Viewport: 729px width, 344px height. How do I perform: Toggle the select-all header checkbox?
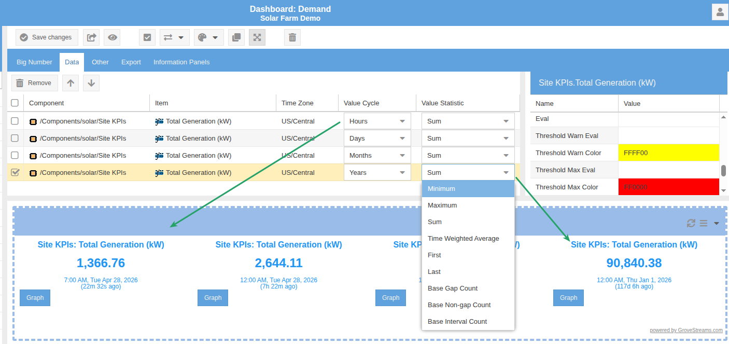click(x=15, y=103)
